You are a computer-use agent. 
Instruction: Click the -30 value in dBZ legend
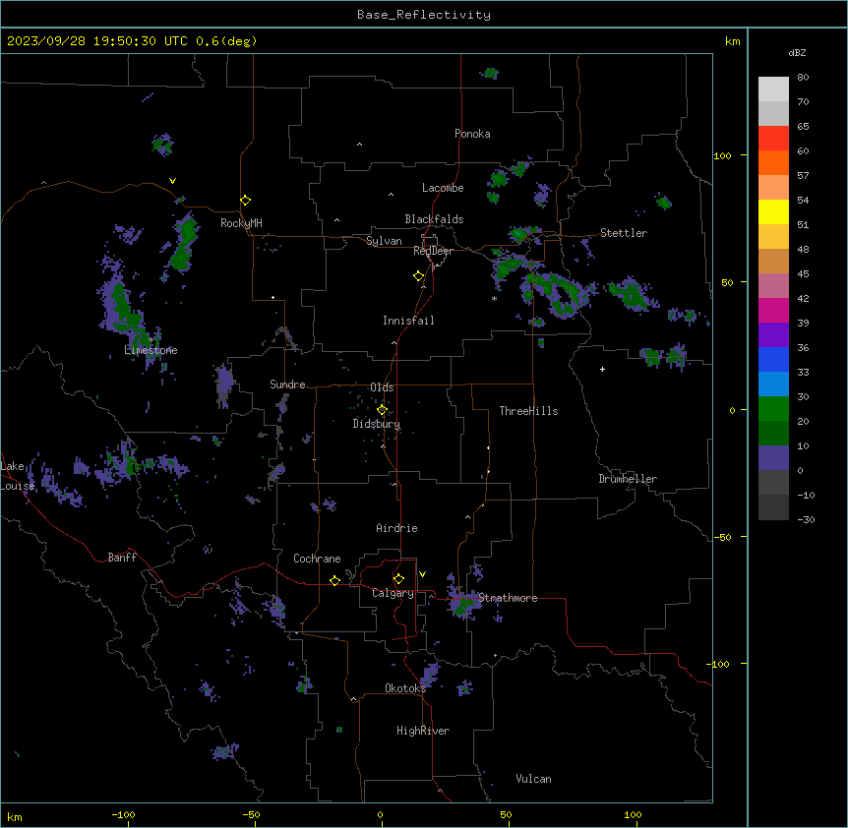click(806, 519)
